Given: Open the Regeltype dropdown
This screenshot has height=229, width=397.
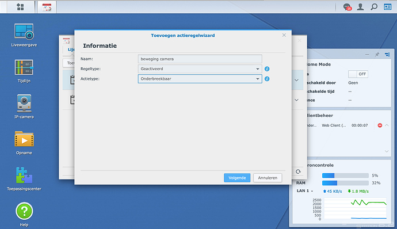Looking at the screenshot, I should (200, 69).
